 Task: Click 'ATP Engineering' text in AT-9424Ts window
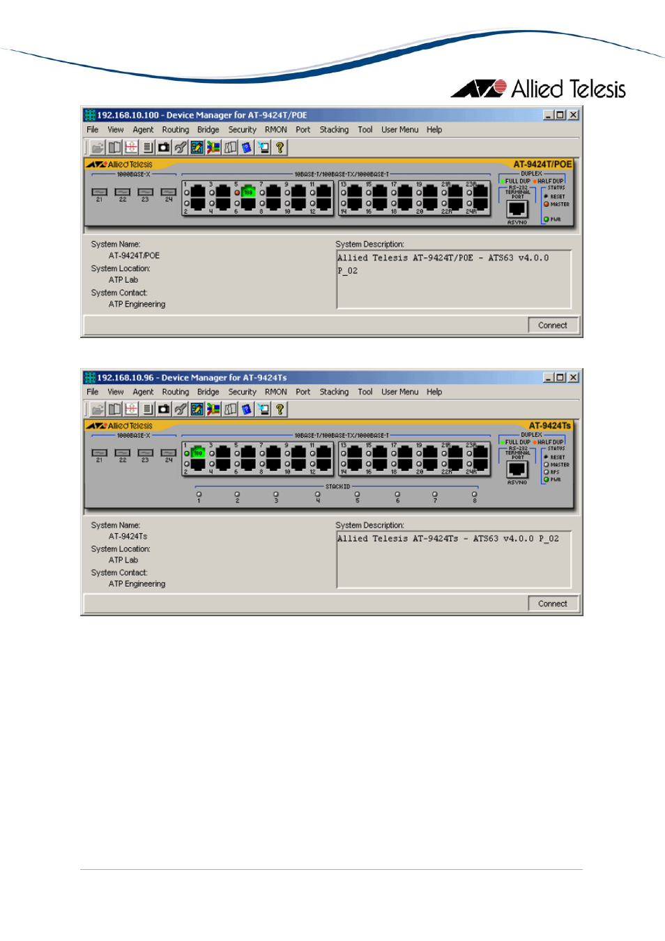[x=137, y=584]
